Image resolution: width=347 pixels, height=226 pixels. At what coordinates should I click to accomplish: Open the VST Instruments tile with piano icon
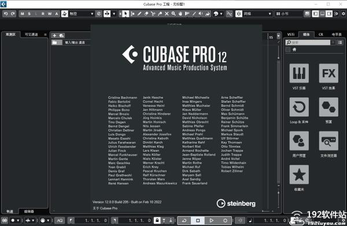pos(299,73)
